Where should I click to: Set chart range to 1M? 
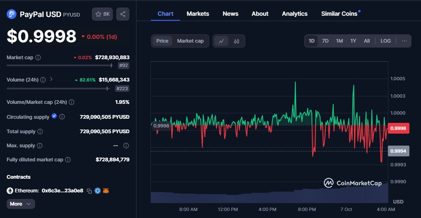[x=340, y=41]
